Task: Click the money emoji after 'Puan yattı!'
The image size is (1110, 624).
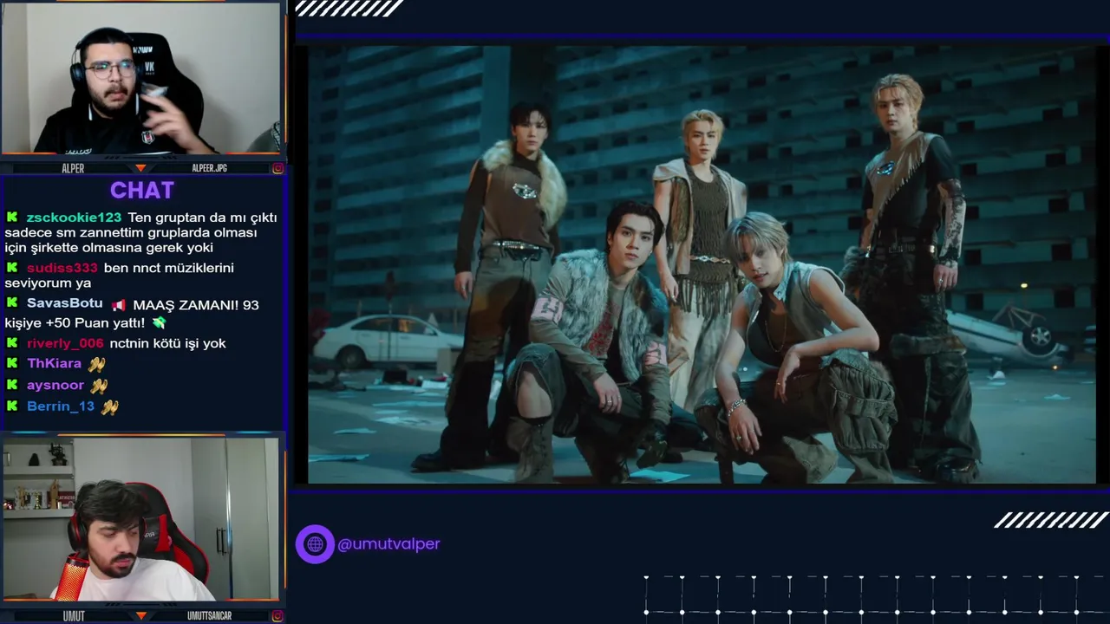Action: point(159,322)
